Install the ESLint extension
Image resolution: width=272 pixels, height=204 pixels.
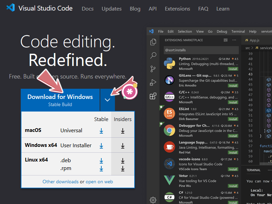[233, 119]
